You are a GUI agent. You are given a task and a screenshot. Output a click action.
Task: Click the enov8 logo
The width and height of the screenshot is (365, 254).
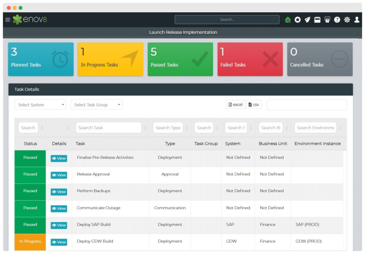[29, 19]
